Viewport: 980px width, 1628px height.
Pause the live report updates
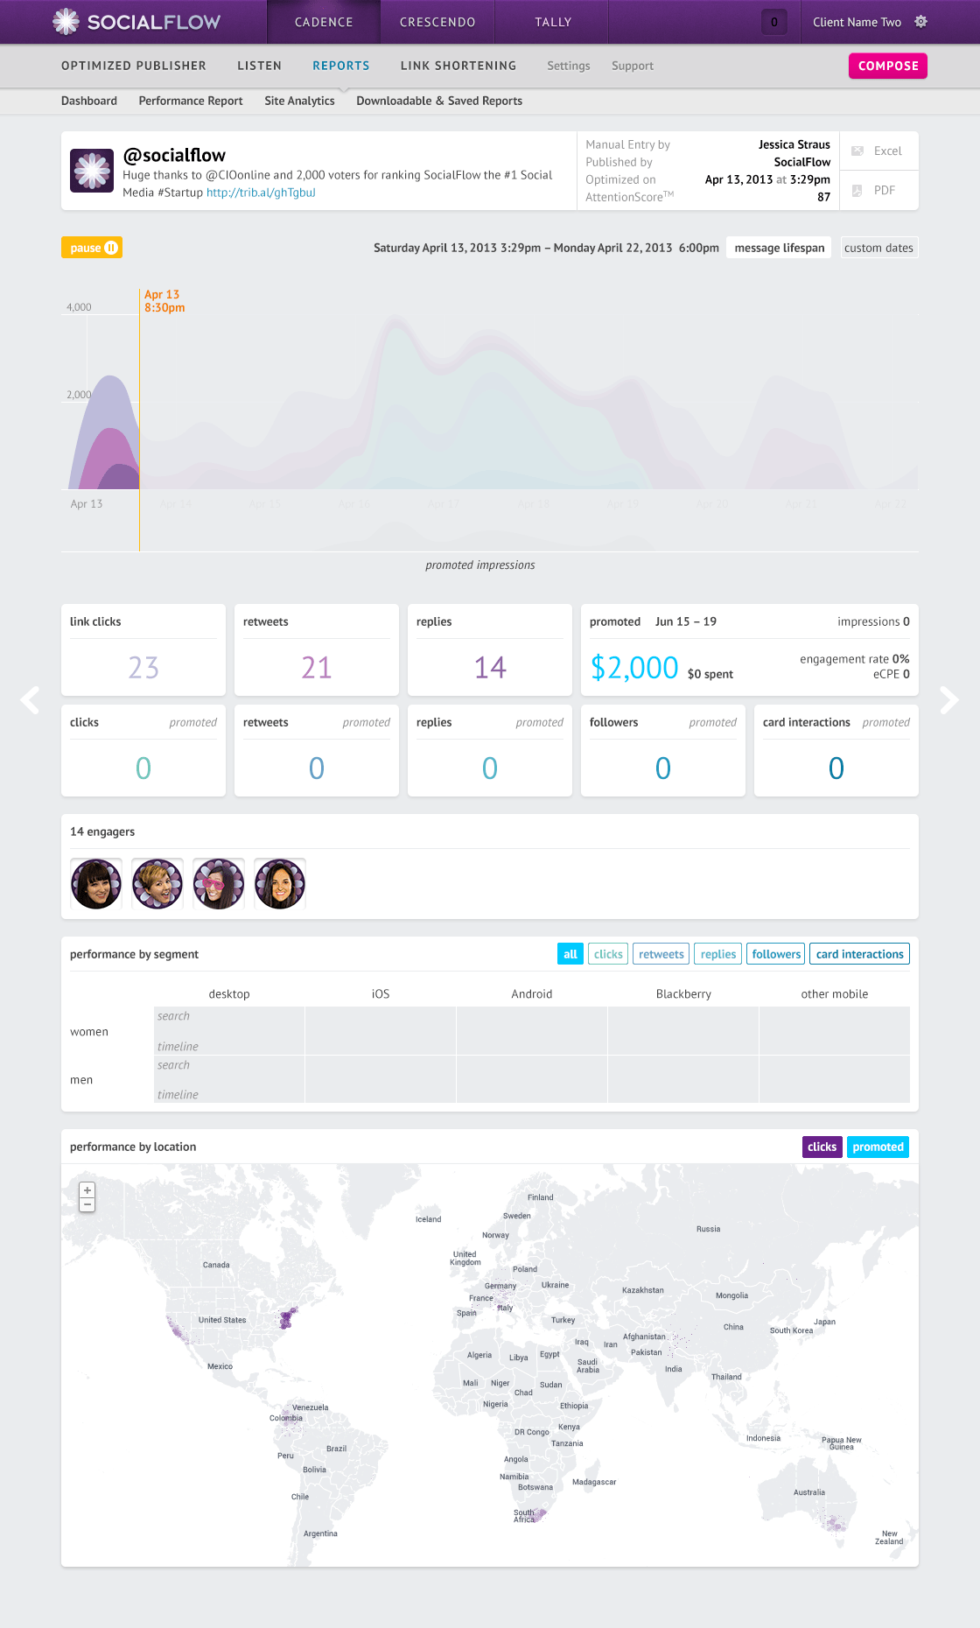click(92, 248)
